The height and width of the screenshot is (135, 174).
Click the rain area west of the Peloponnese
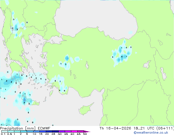coord(7,81)
